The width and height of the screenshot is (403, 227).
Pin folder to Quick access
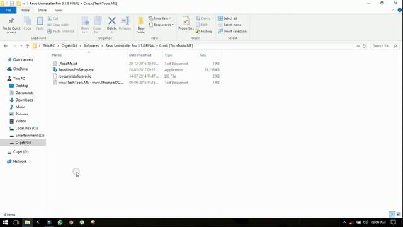pos(11,25)
